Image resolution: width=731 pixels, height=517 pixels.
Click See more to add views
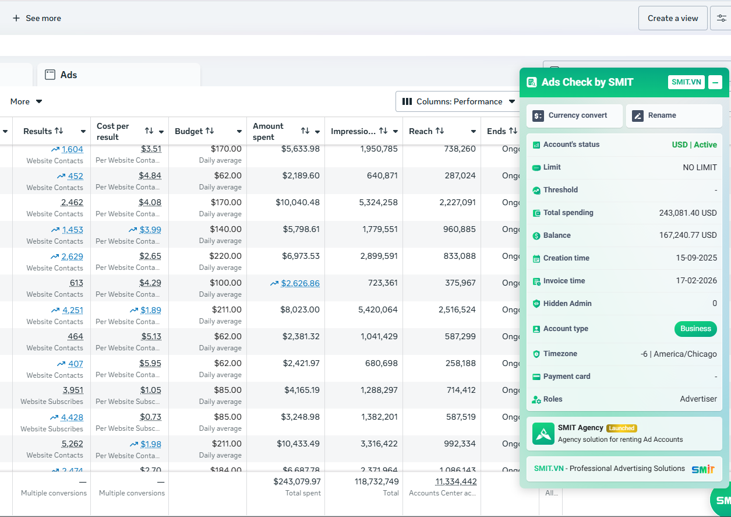click(x=37, y=18)
